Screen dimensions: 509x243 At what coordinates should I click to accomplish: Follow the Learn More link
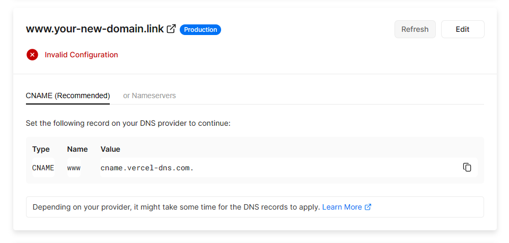point(341,207)
